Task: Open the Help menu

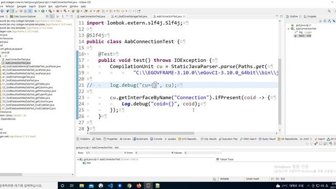Action: (x=83, y=6)
